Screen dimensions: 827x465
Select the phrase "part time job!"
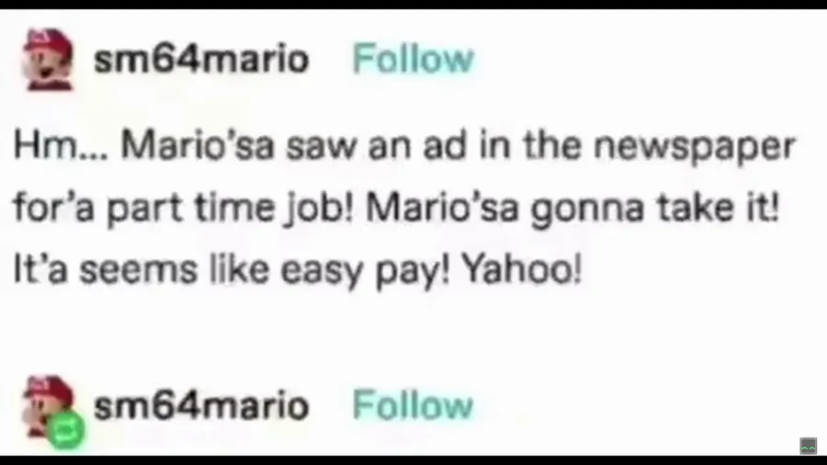[x=230, y=209]
